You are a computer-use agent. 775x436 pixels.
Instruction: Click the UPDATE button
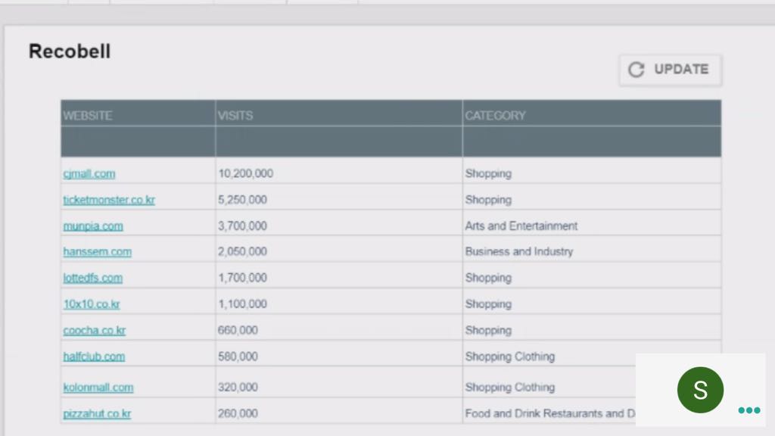click(x=670, y=70)
